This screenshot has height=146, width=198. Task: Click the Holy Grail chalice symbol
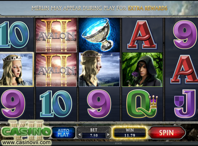[99, 35]
